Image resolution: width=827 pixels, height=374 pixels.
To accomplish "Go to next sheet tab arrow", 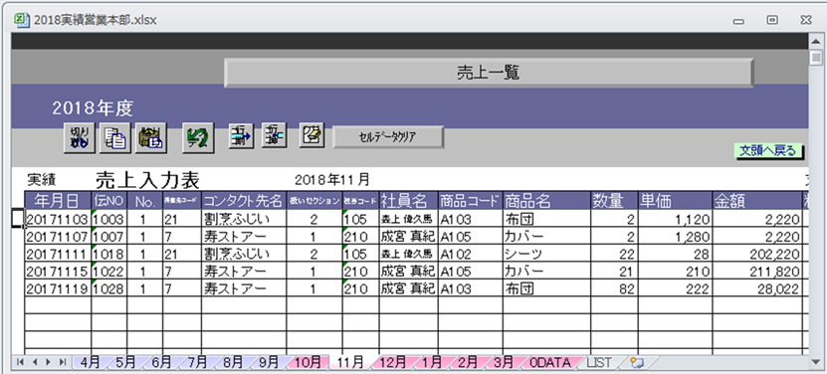I will tap(49, 362).
